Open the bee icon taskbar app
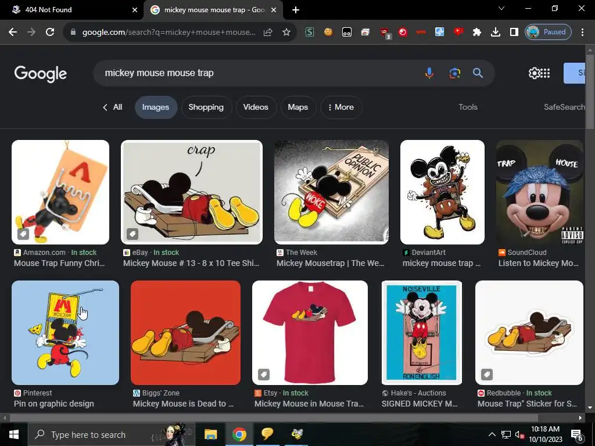The height and width of the screenshot is (446, 595). tap(297, 434)
